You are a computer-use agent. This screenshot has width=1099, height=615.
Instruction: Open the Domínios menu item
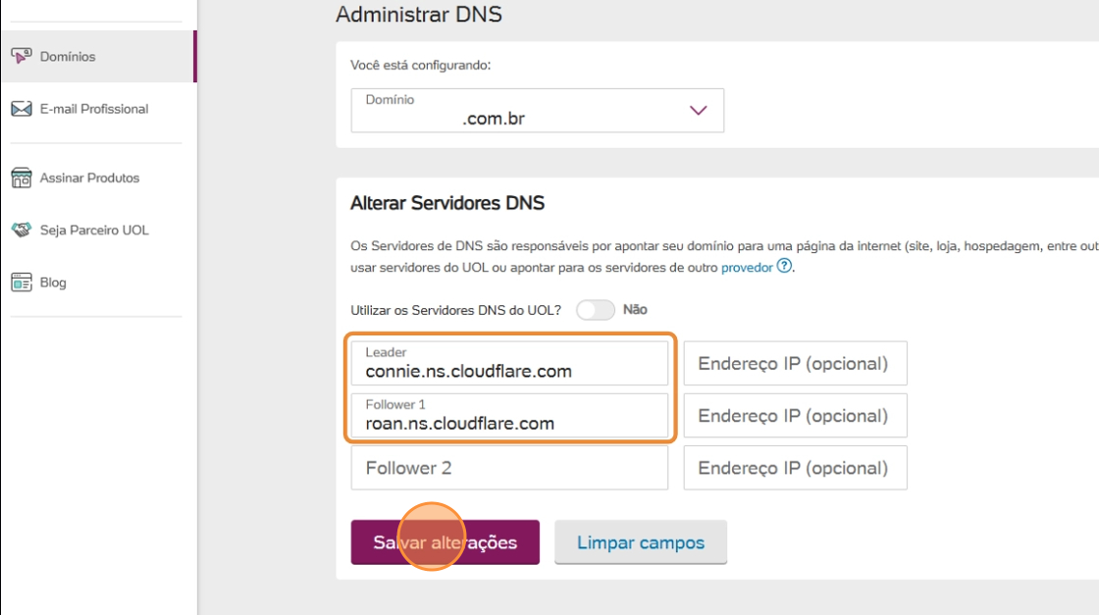coord(68,57)
